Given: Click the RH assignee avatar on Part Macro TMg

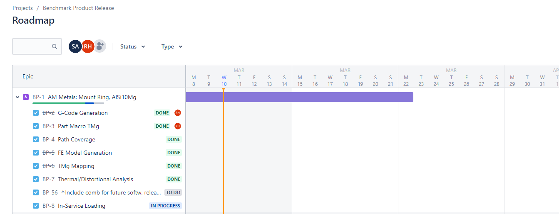Looking at the screenshot, I should tap(178, 126).
